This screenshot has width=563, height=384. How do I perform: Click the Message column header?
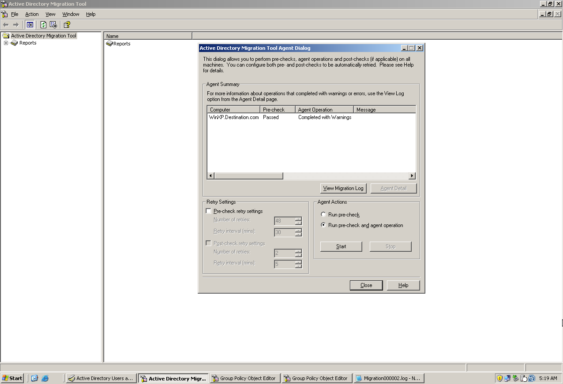(x=385, y=109)
